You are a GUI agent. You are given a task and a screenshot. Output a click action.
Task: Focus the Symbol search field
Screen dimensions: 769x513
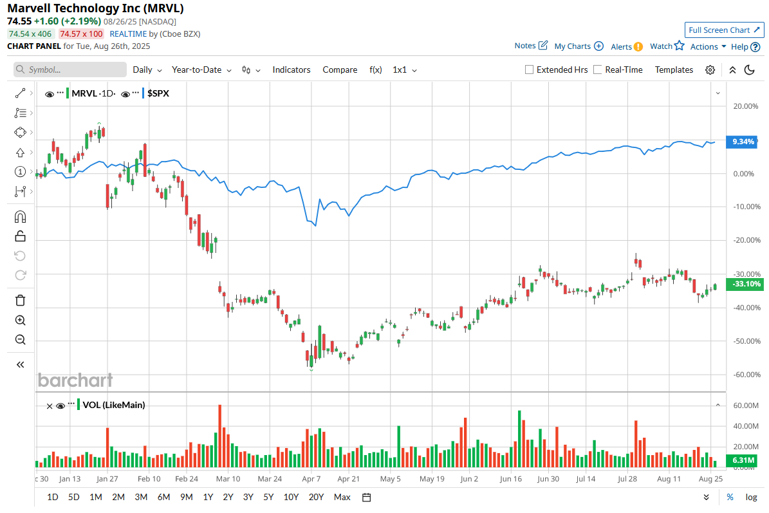pyautogui.click(x=69, y=70)
